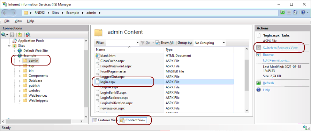The width and height of the screenshot is (311, 131).
Task: Select the ForgotPassword.aspx file
Action: point(116,66)
